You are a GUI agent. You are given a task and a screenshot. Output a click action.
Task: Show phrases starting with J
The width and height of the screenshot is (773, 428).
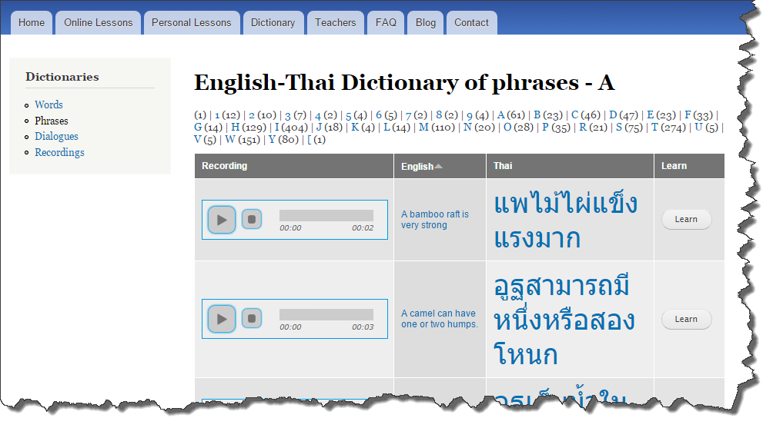coord(319,128)
